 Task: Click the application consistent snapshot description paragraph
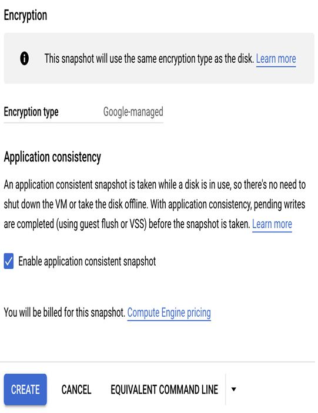click(155, 204)
